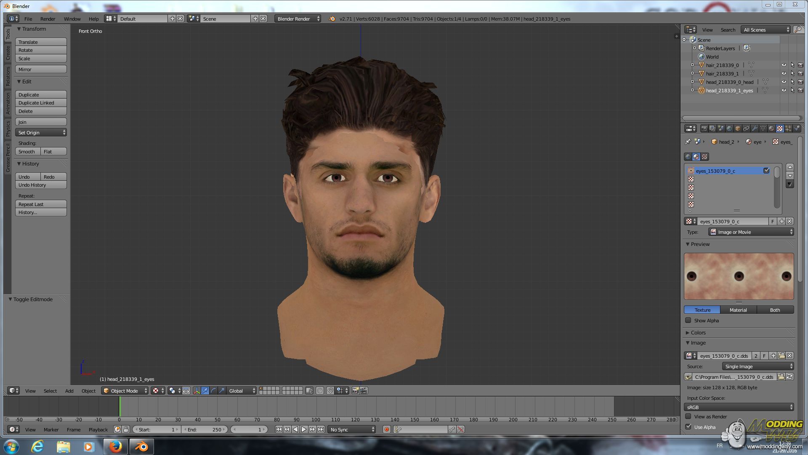808x455 pixels.
Task: Open the Render menu
Action: pyautogui.click(x=48, y=19)
